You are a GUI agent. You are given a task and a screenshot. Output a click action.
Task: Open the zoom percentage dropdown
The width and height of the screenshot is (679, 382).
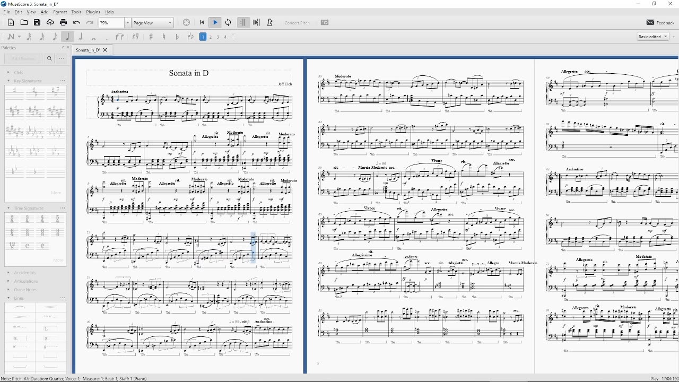pyautogui.click(x=127, y=23)
